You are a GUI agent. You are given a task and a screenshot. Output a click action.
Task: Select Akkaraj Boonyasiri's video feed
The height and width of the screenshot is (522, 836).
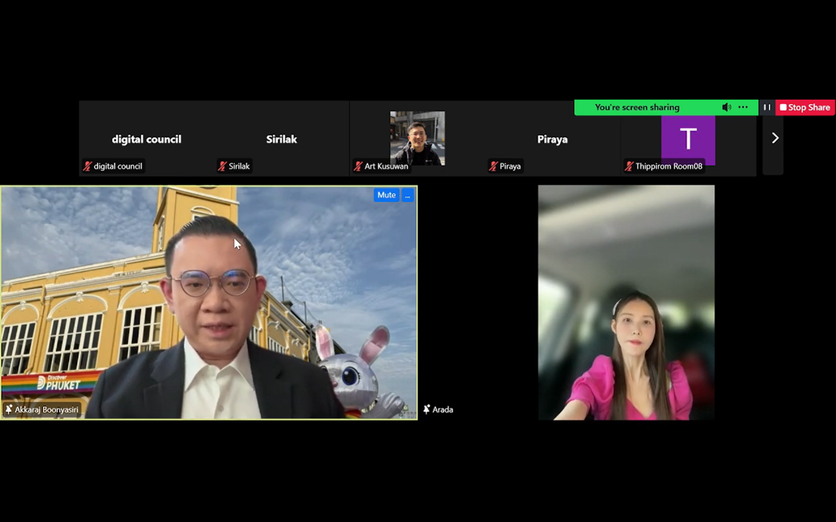(x=209, y=303)
